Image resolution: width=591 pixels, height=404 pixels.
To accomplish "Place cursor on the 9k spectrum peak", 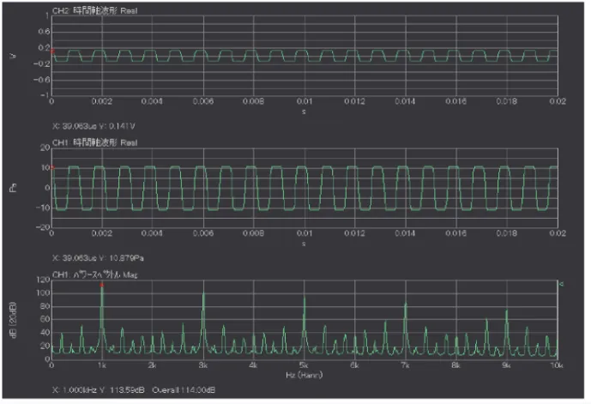I will (506, 312).
